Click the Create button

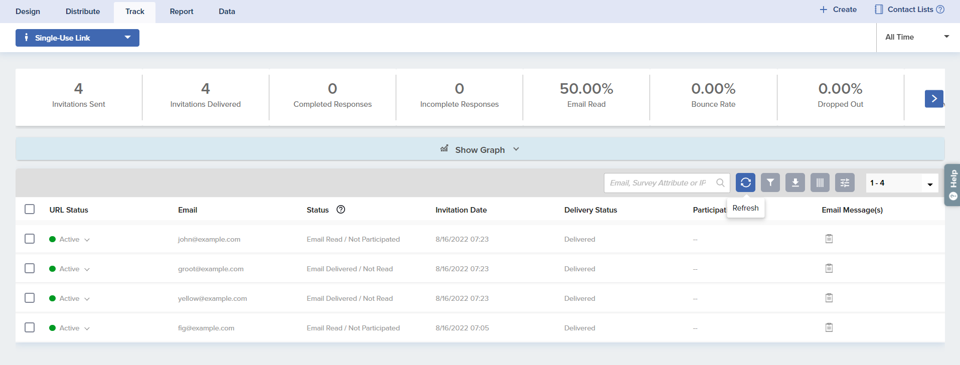[838, 10]
